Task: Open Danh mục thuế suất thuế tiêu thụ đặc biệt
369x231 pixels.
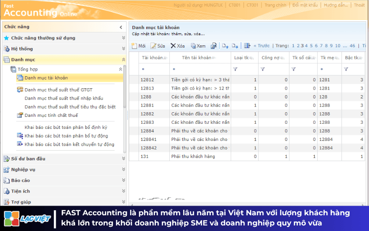Action: (70, 107)
